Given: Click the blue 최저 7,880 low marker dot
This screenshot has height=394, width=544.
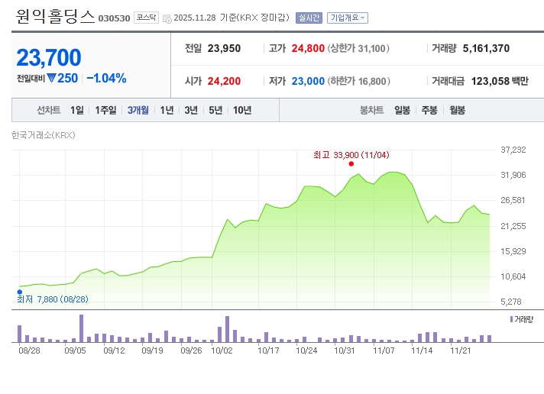Looking at the screenshot, I should pos(19,291).
